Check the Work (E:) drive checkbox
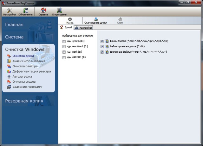This screenshot has height=146, width=203. coord(64,52)
